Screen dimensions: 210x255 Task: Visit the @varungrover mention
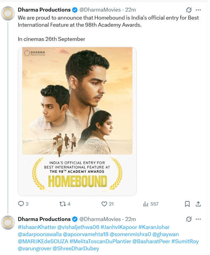(x=34, y=248)
